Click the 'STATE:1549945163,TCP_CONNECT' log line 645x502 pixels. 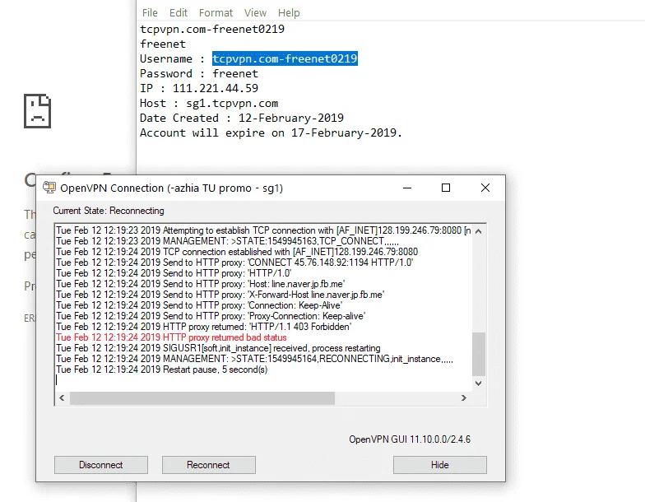point(227,241)
